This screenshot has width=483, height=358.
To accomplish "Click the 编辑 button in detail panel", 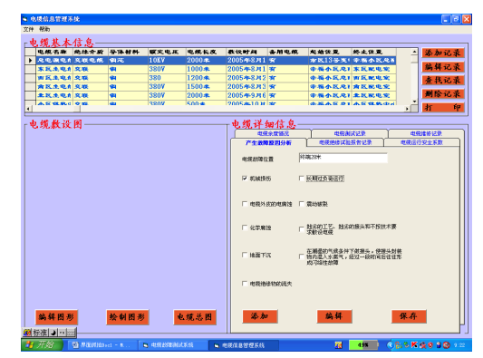I will point(334,316).
